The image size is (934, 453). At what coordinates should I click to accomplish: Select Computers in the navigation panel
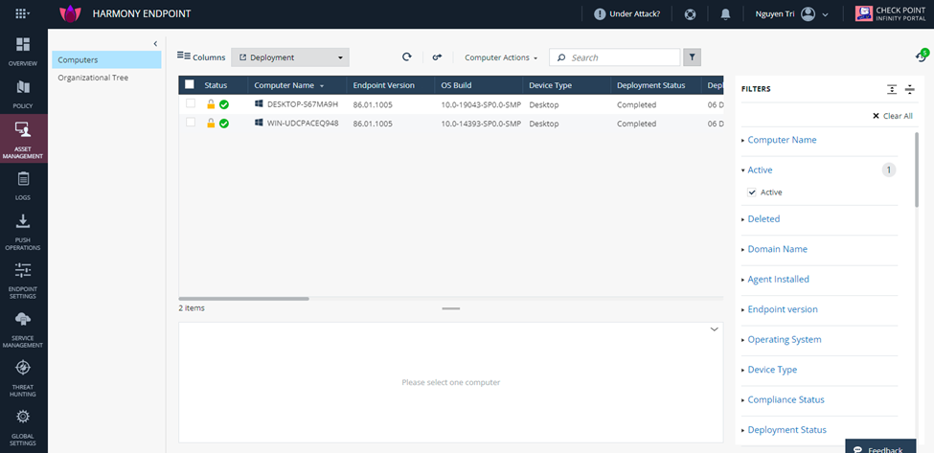click(106, 59)
